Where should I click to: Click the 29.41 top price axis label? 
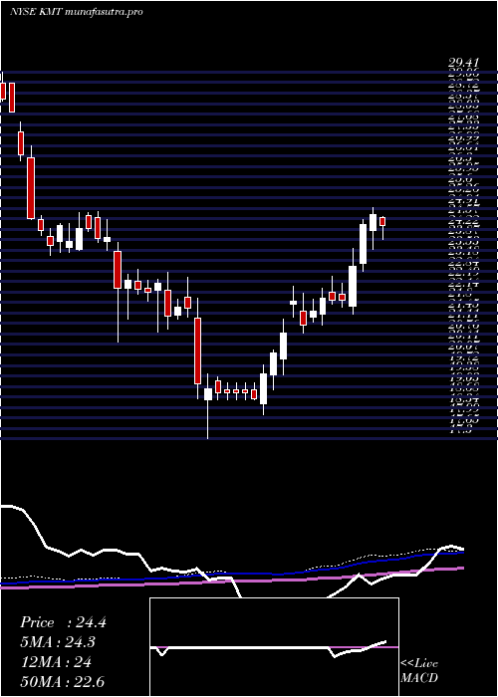[x=463, y=65]
